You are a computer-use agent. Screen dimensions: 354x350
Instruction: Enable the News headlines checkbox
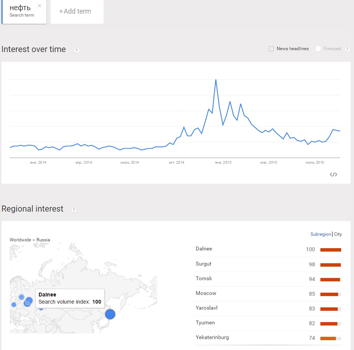[x=271, y=49]
